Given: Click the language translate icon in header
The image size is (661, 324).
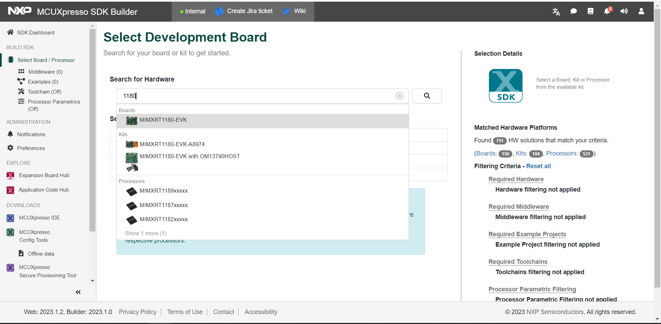Looking at the screenshot, I should (556, 12).
